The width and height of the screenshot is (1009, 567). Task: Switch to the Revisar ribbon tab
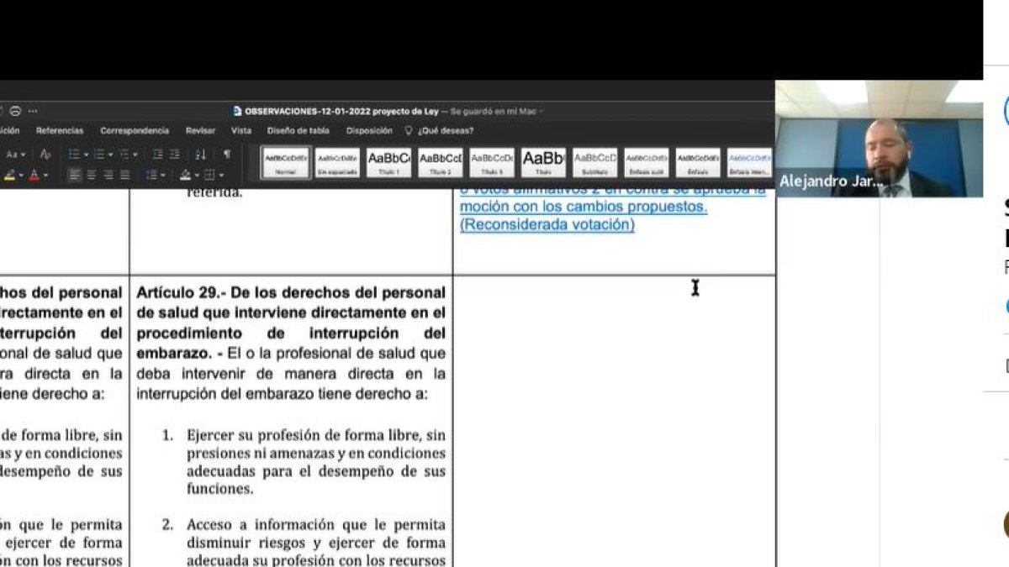[x=201, y=130]
